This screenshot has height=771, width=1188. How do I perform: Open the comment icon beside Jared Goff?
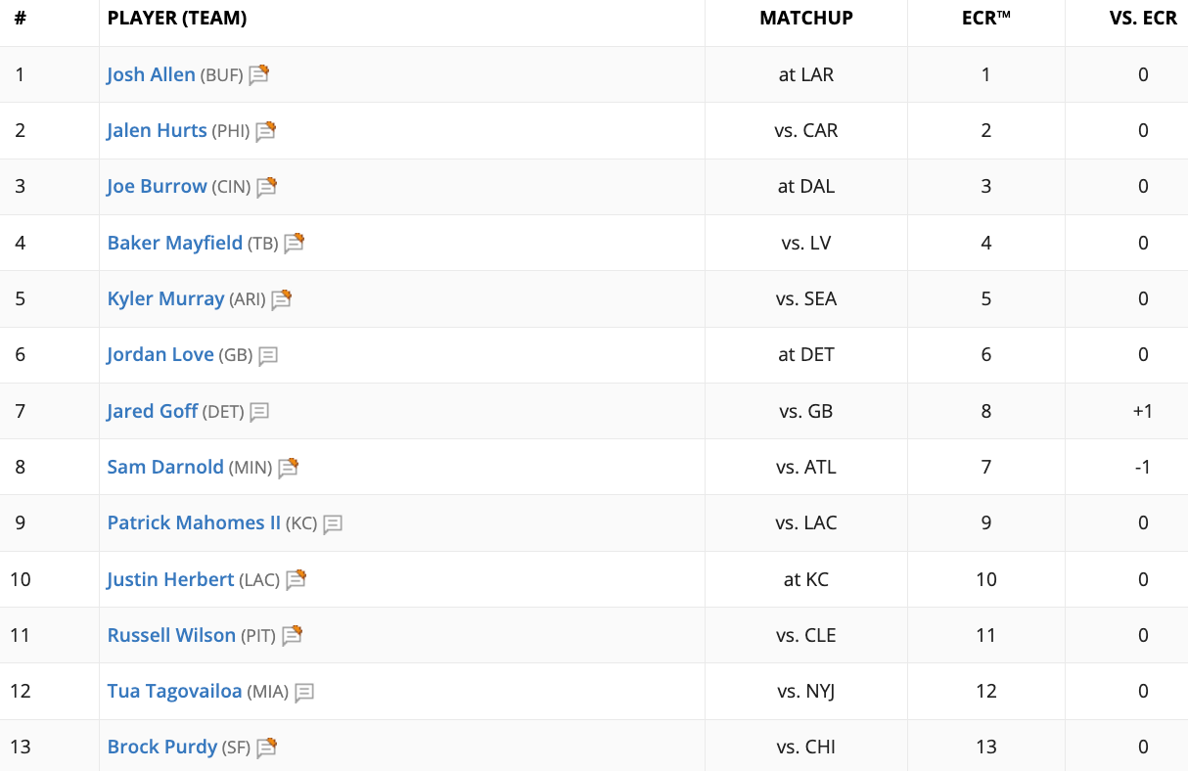click(259, 412)
